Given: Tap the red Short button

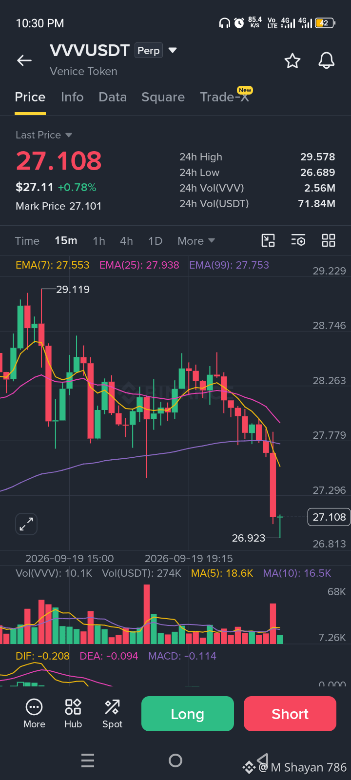Looking at the screenshot, I should click(x=290, y=714).
